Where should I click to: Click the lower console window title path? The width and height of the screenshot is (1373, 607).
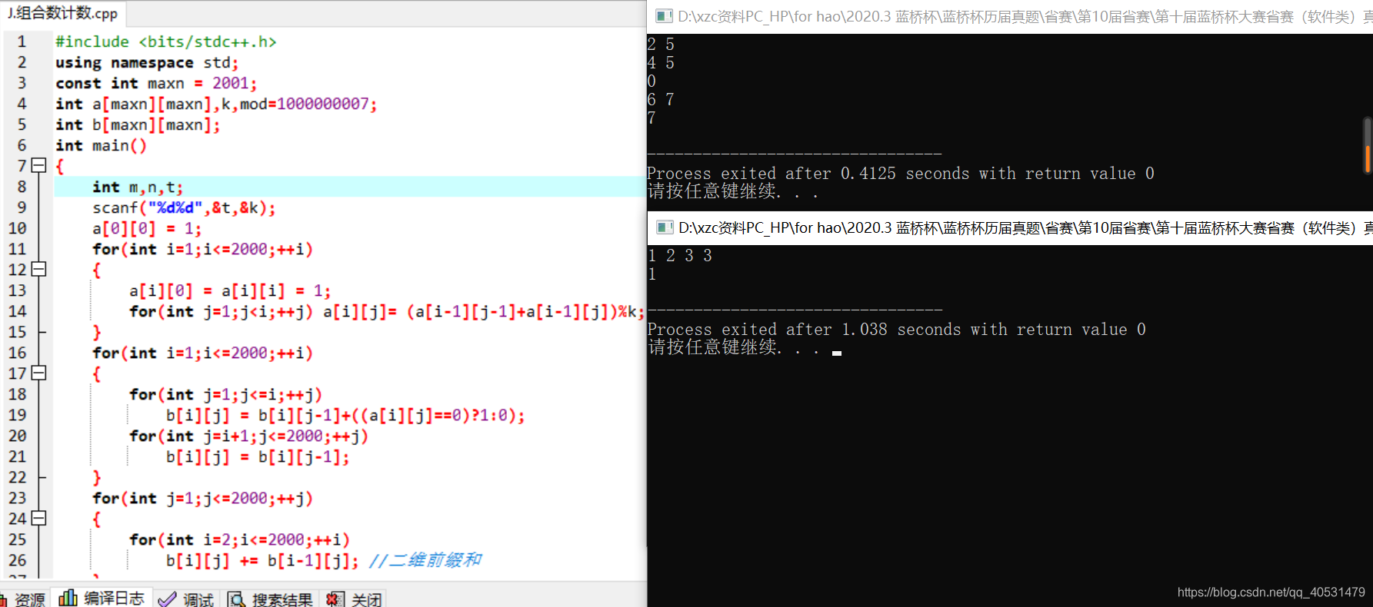(x=1025, y=227)
